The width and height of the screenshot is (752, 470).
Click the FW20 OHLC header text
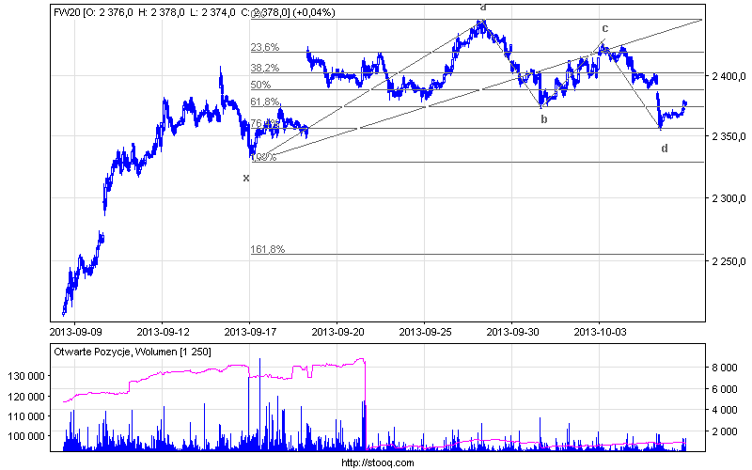(x=195, y=12)
